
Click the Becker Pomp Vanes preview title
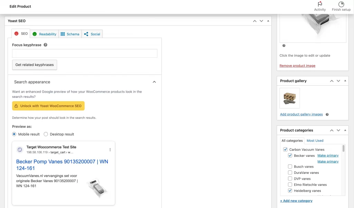(x=62, y=165)
